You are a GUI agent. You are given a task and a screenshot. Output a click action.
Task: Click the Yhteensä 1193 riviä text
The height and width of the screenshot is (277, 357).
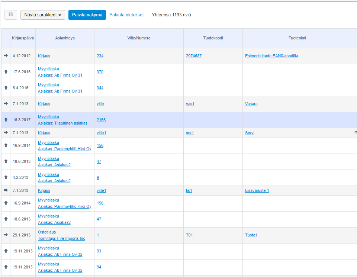click(171, 15)
